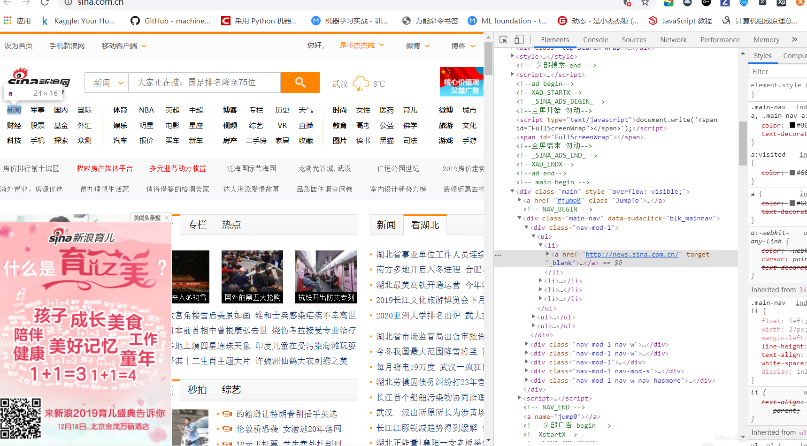Open the ML foundation bookmark

(507, 21)
